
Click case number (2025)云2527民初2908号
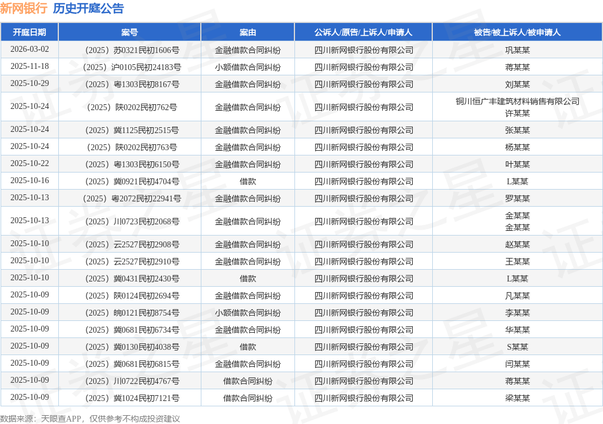tap(132, 244)
